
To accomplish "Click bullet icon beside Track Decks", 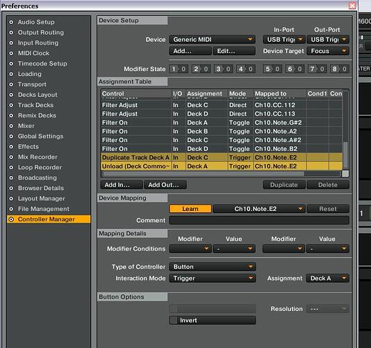I will pos(11,105).
